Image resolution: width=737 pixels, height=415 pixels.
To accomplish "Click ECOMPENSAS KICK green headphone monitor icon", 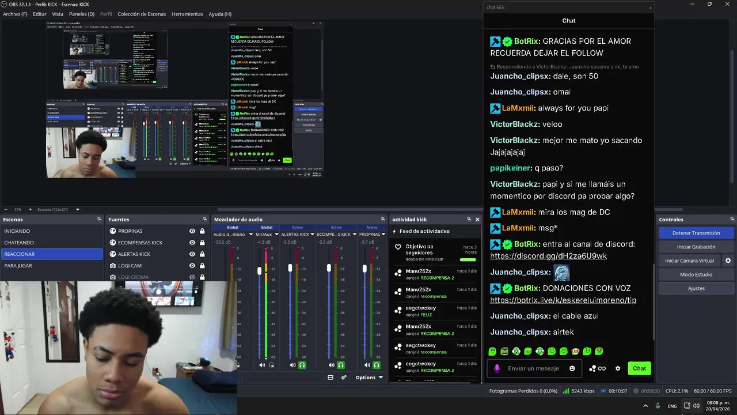I will point(341,365).
